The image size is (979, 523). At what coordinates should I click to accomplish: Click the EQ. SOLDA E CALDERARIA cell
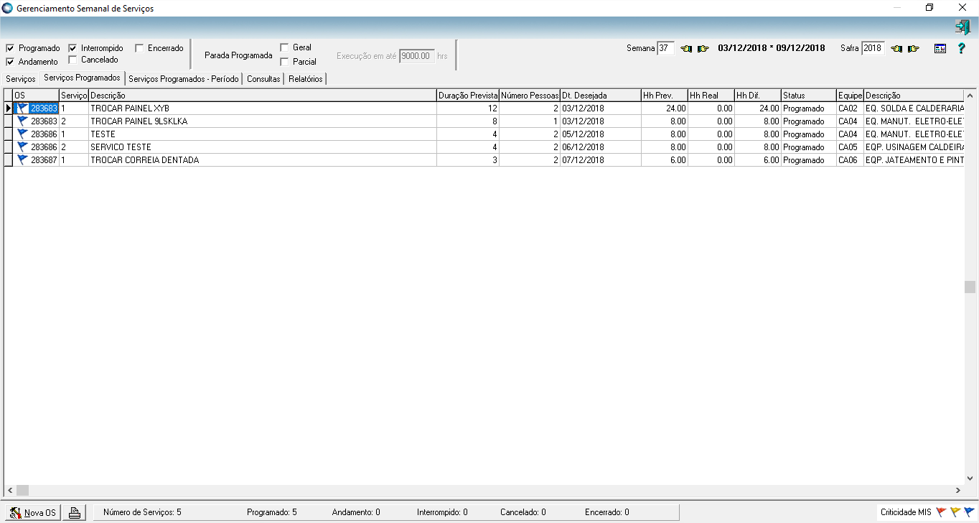click(914, 108)
